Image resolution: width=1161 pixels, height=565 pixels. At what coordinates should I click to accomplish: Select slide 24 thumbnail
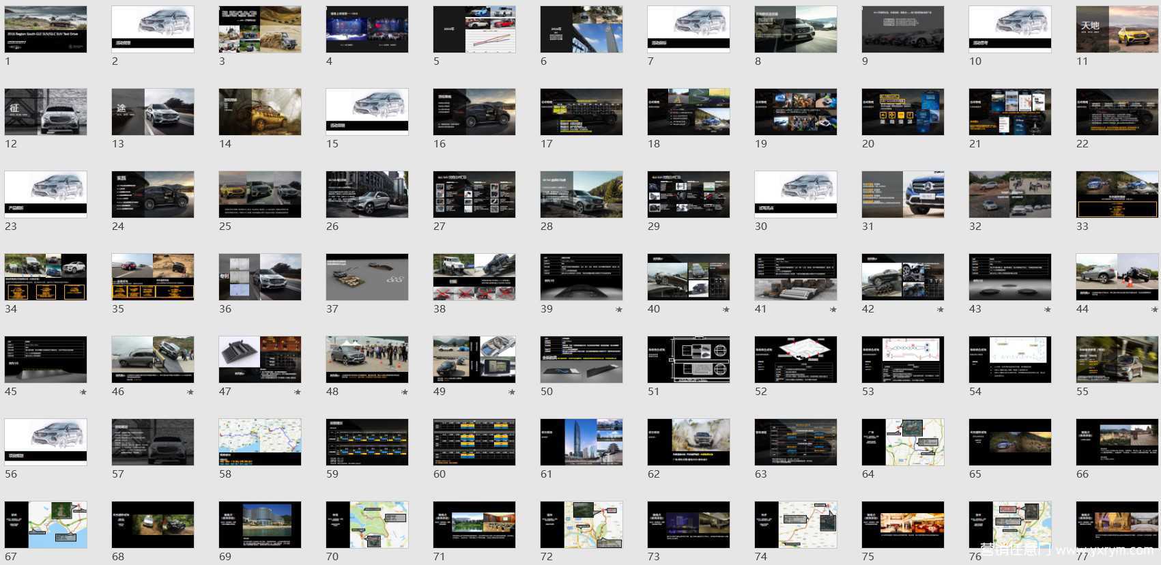[x=153, y=194]
